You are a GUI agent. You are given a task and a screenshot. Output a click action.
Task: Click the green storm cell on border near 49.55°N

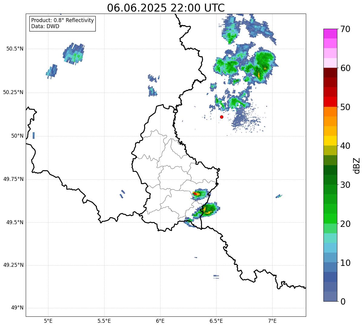click(x=207, y=211)
